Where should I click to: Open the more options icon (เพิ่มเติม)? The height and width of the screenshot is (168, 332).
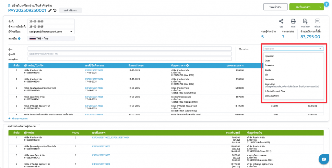[317, 21]
